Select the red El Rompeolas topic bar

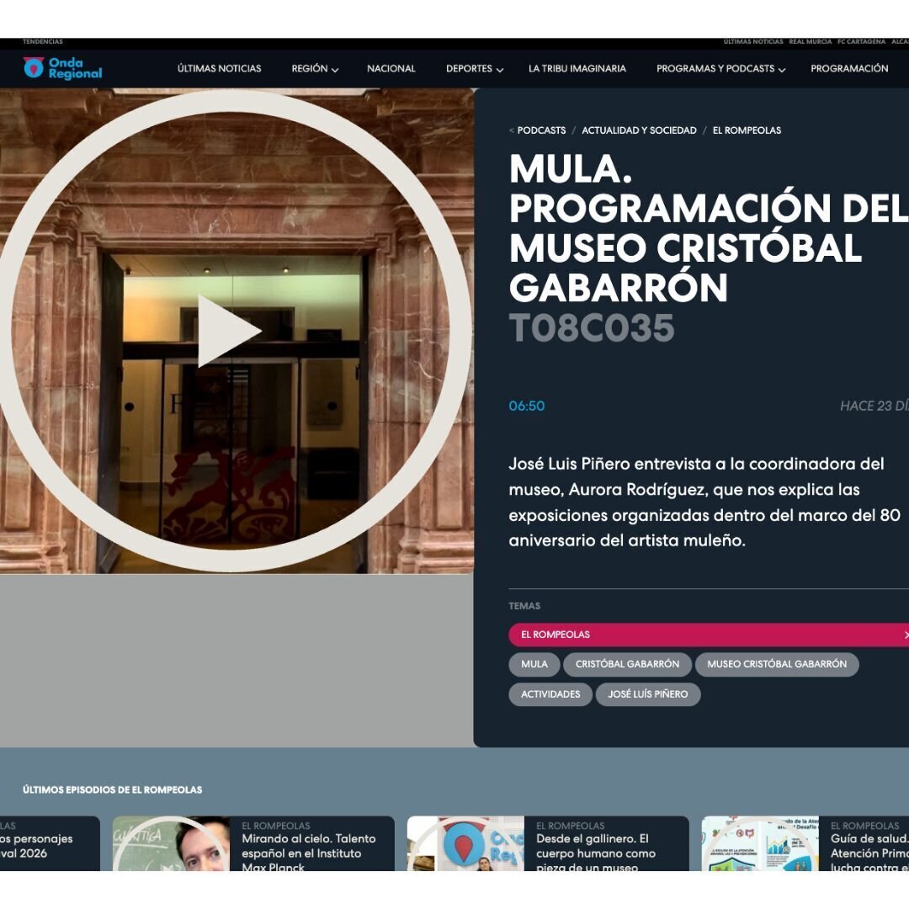(707, 635)
